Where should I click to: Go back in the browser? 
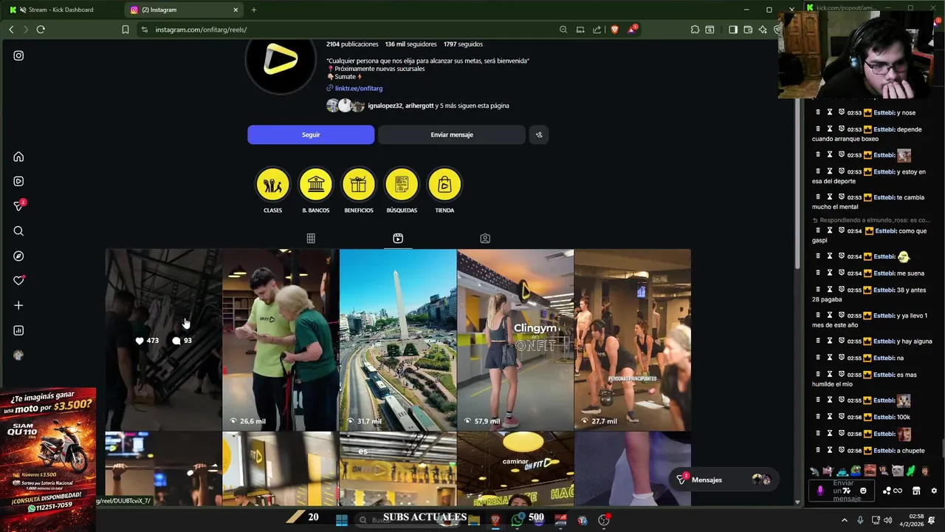[11, 30]
